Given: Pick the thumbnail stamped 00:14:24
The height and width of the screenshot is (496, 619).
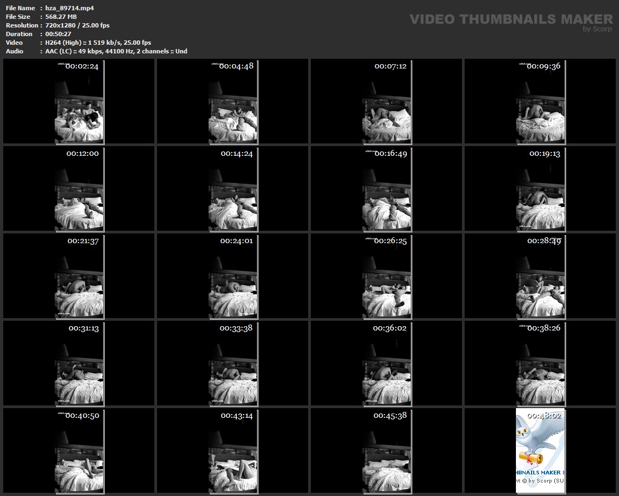Looking at the screenshot, I should [233, 189].
